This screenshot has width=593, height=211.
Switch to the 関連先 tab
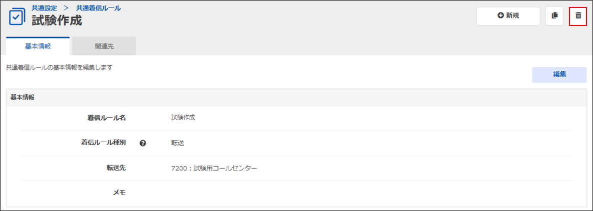[x=104, y=47]
